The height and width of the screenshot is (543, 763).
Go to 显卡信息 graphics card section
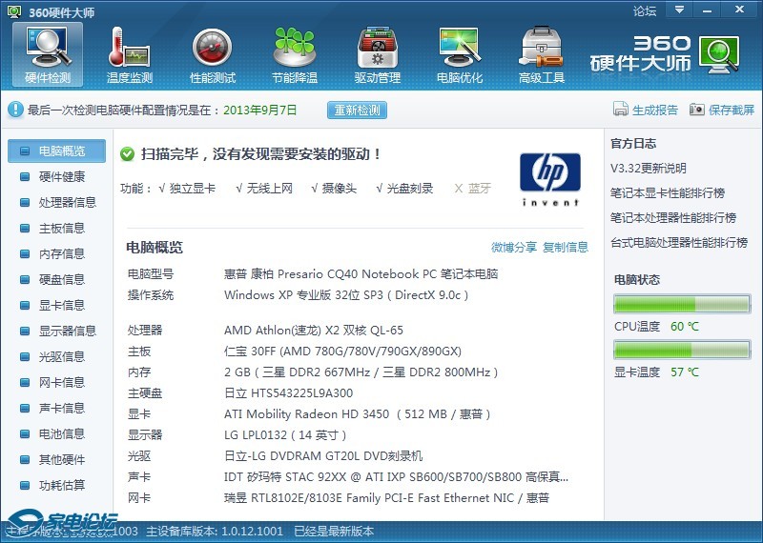(61, 305)
